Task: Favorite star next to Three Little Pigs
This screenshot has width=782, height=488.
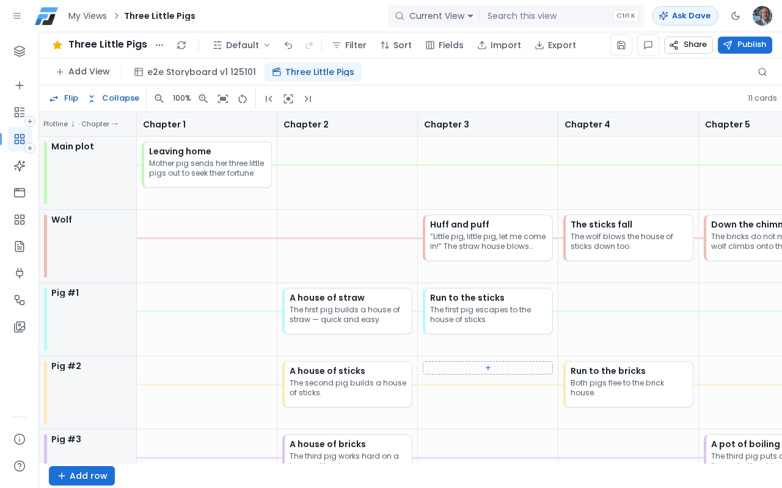Action: 57,45
